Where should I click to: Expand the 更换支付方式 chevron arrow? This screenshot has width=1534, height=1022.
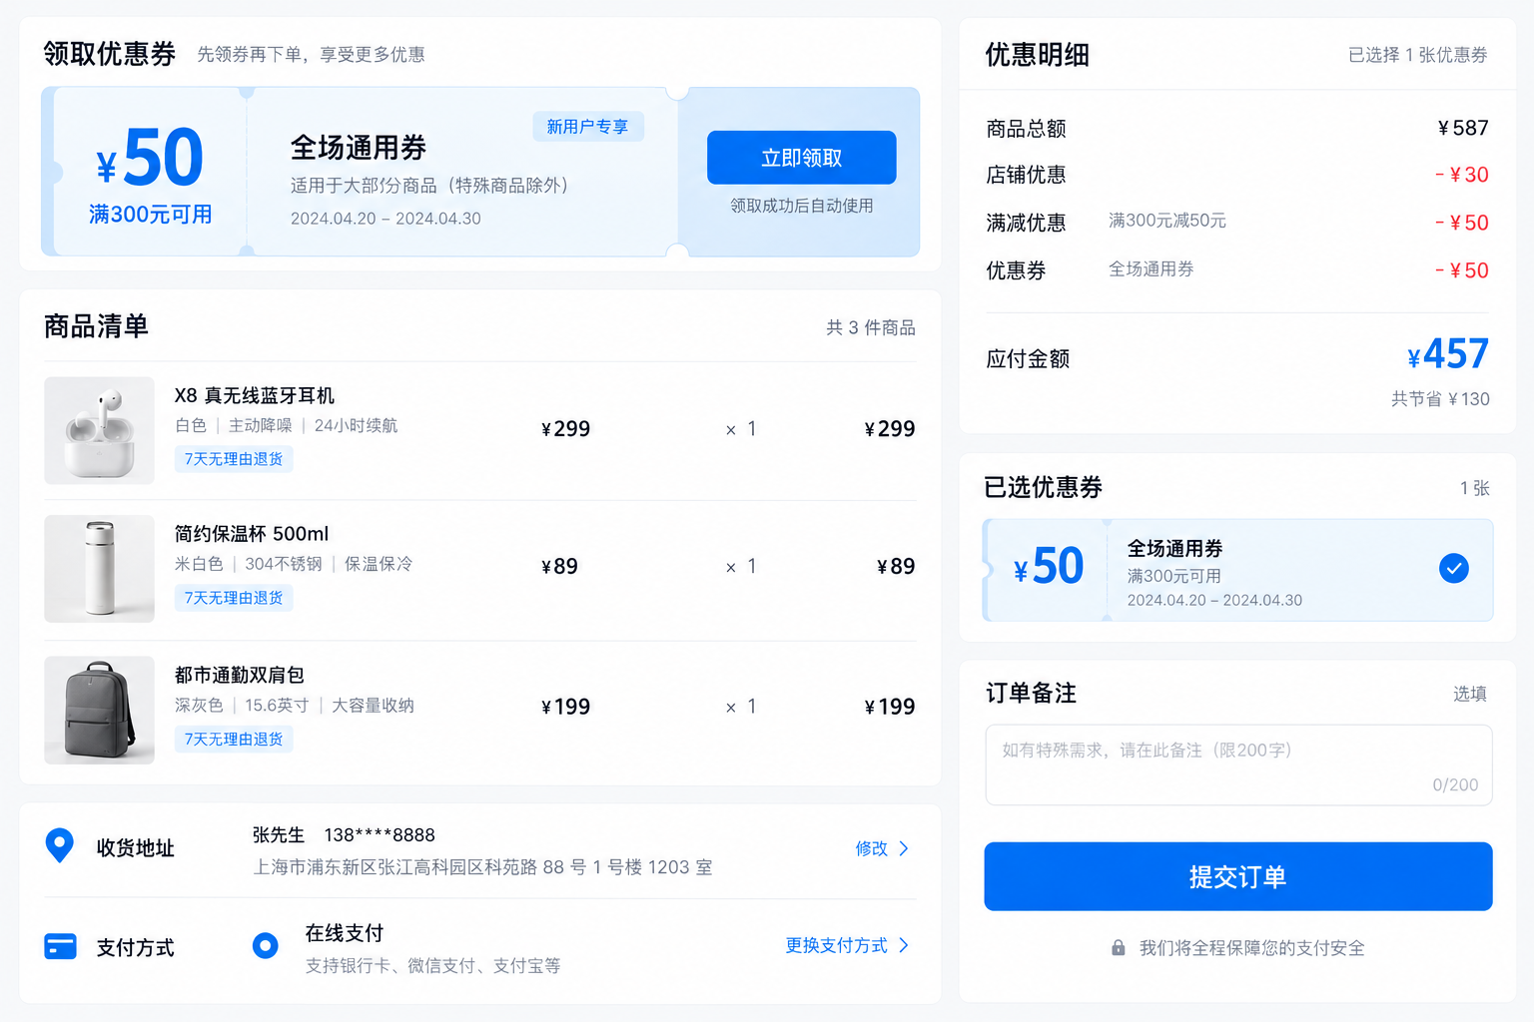pyautogui.click(x=904, y=945)
